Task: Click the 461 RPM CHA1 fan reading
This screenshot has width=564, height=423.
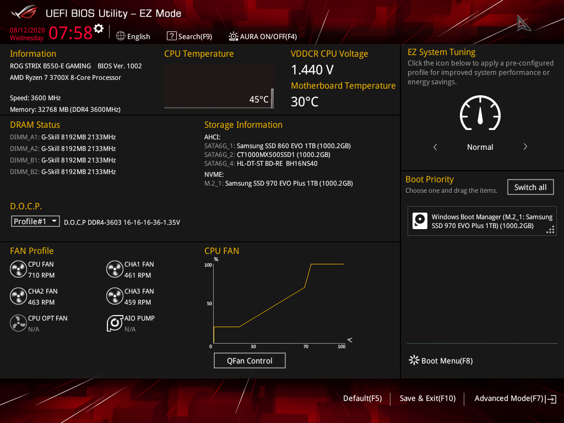Action: coord(138,275)
